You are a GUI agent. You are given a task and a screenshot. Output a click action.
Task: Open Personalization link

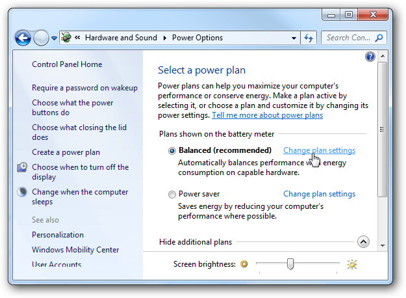pyautogui.click(x=58, y=235)
